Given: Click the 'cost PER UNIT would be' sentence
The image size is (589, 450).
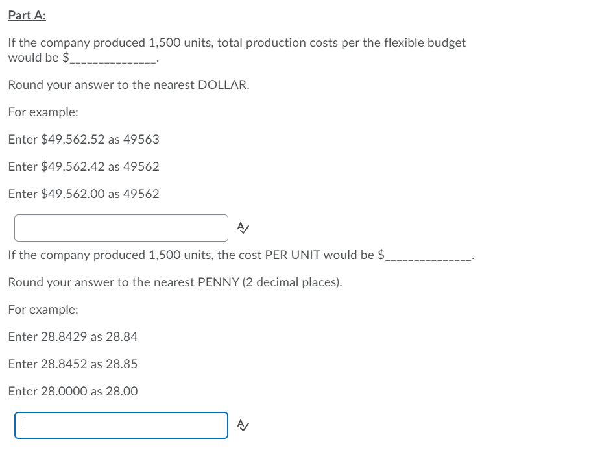Looking at the screenshot, I should (x=241, y=255).
